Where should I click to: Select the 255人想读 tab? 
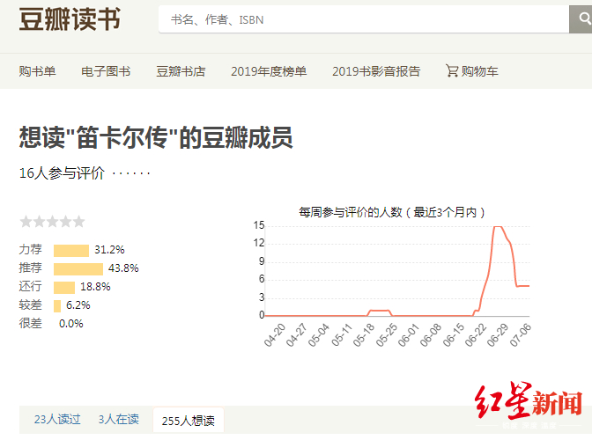pyautogui.click(x=189, y=421)
